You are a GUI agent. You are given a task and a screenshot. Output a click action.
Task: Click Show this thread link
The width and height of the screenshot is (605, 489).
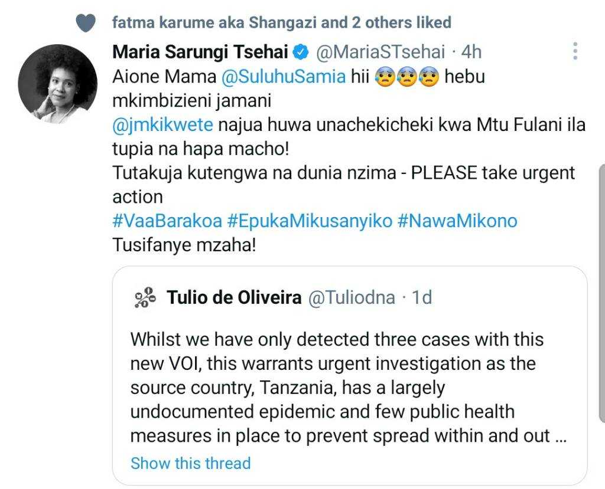tap(191, 463)
